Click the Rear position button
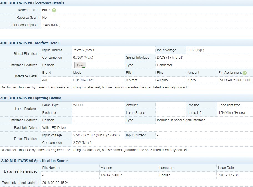 80,65
